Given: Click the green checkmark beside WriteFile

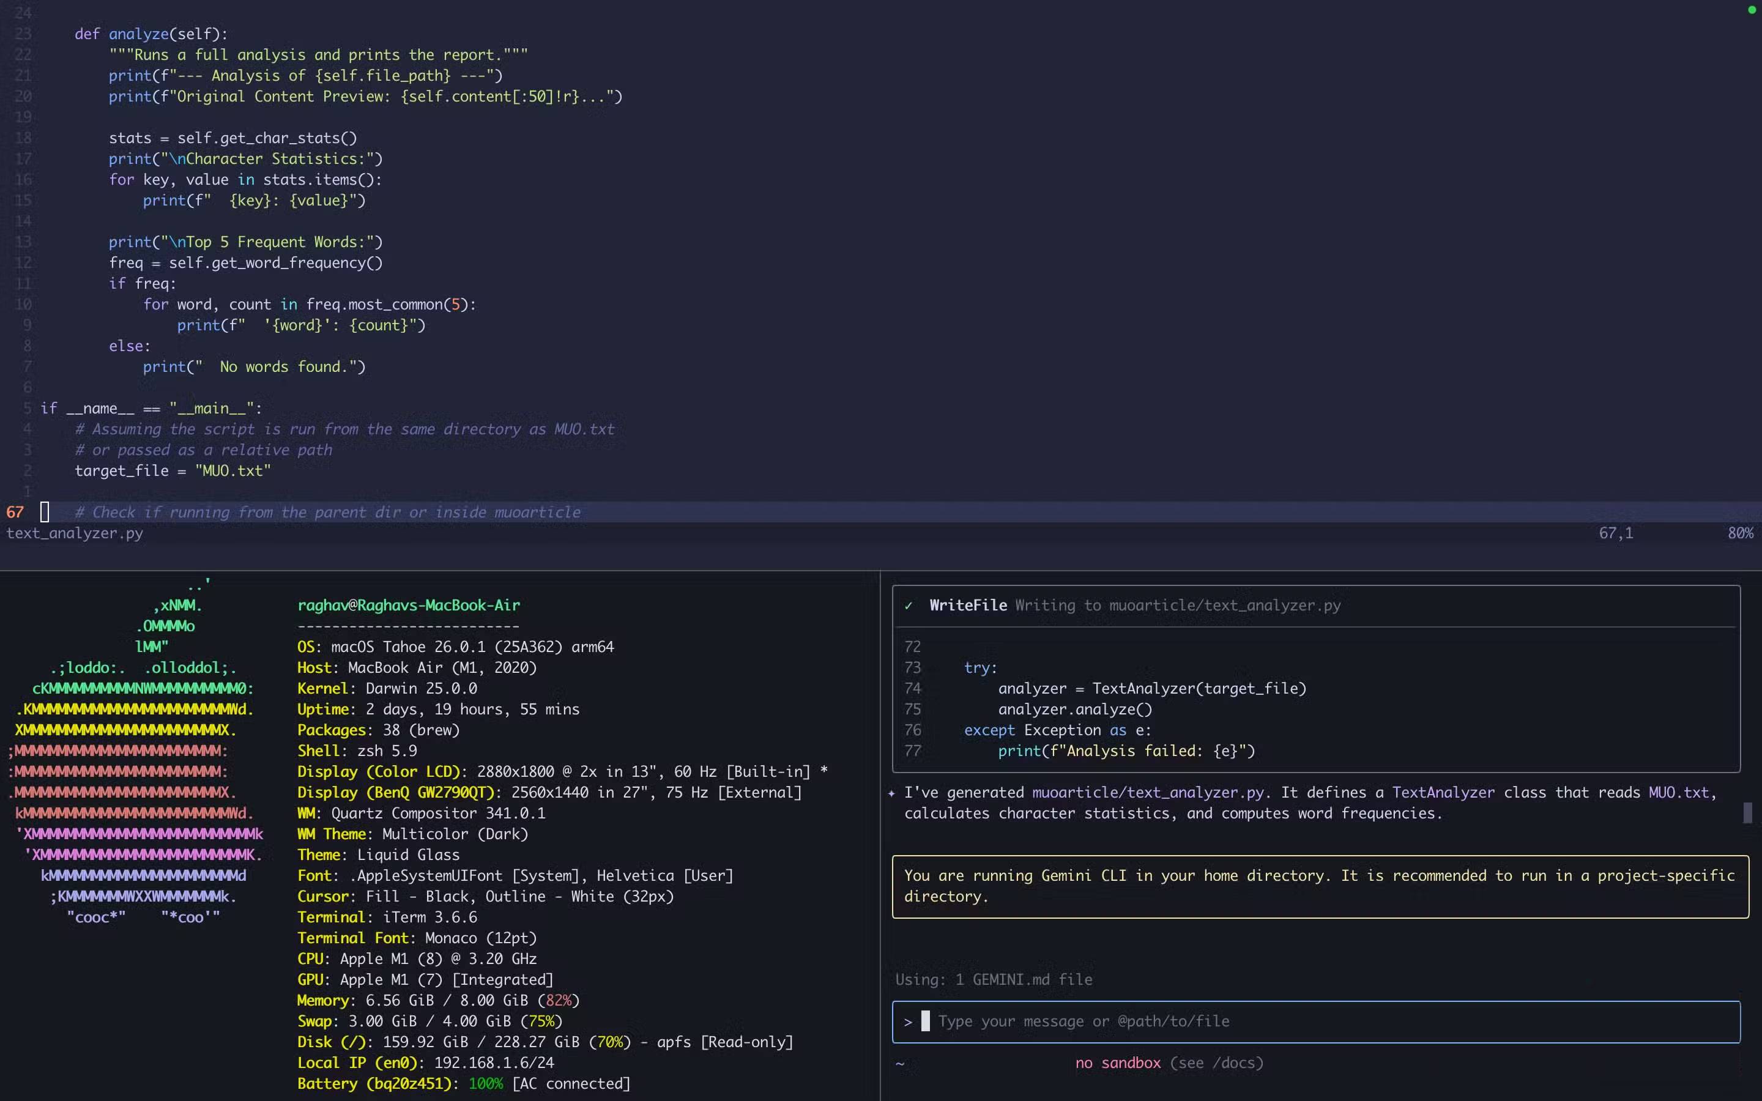Looking at the screenshot, I should [x=909, y=605].
